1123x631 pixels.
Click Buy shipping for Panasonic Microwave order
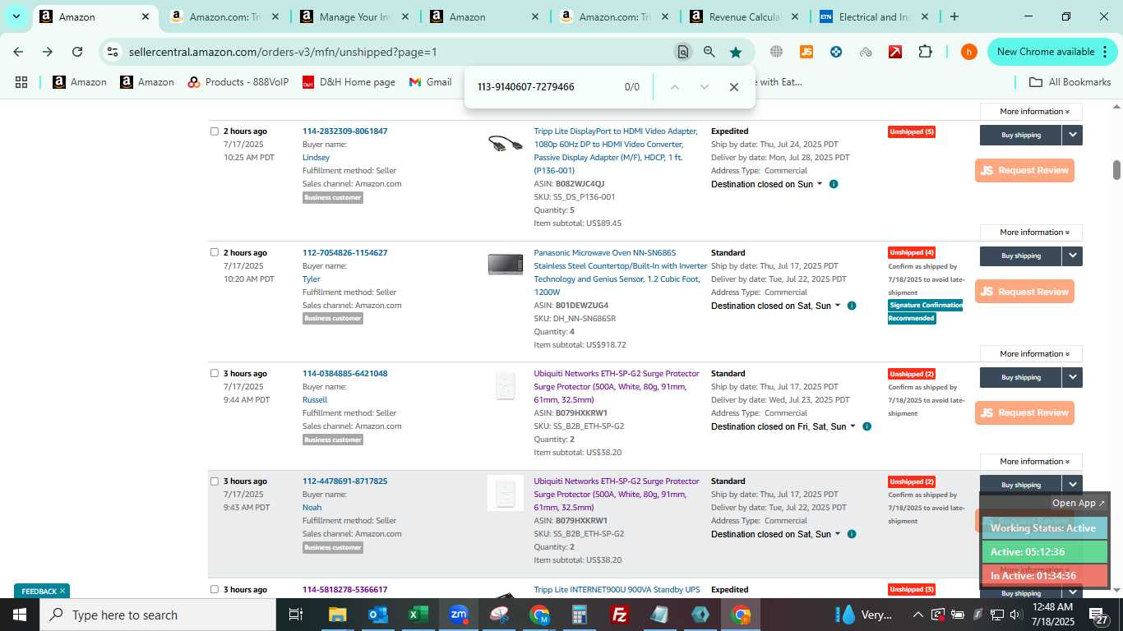coord(1021,256)
